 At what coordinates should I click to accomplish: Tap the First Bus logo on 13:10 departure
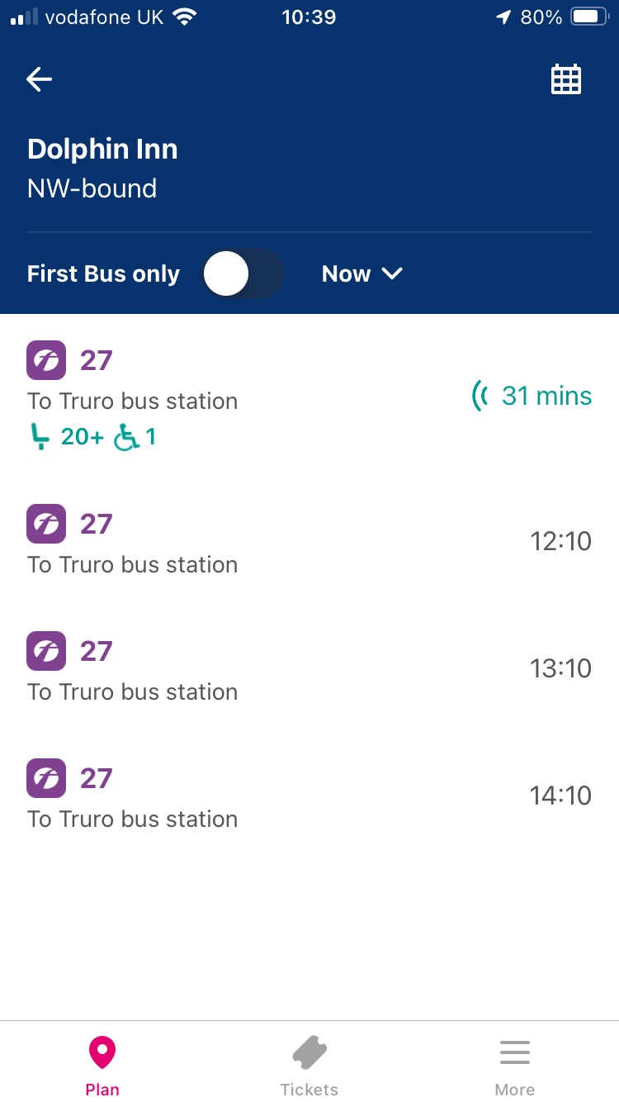(x=46, y=651)
